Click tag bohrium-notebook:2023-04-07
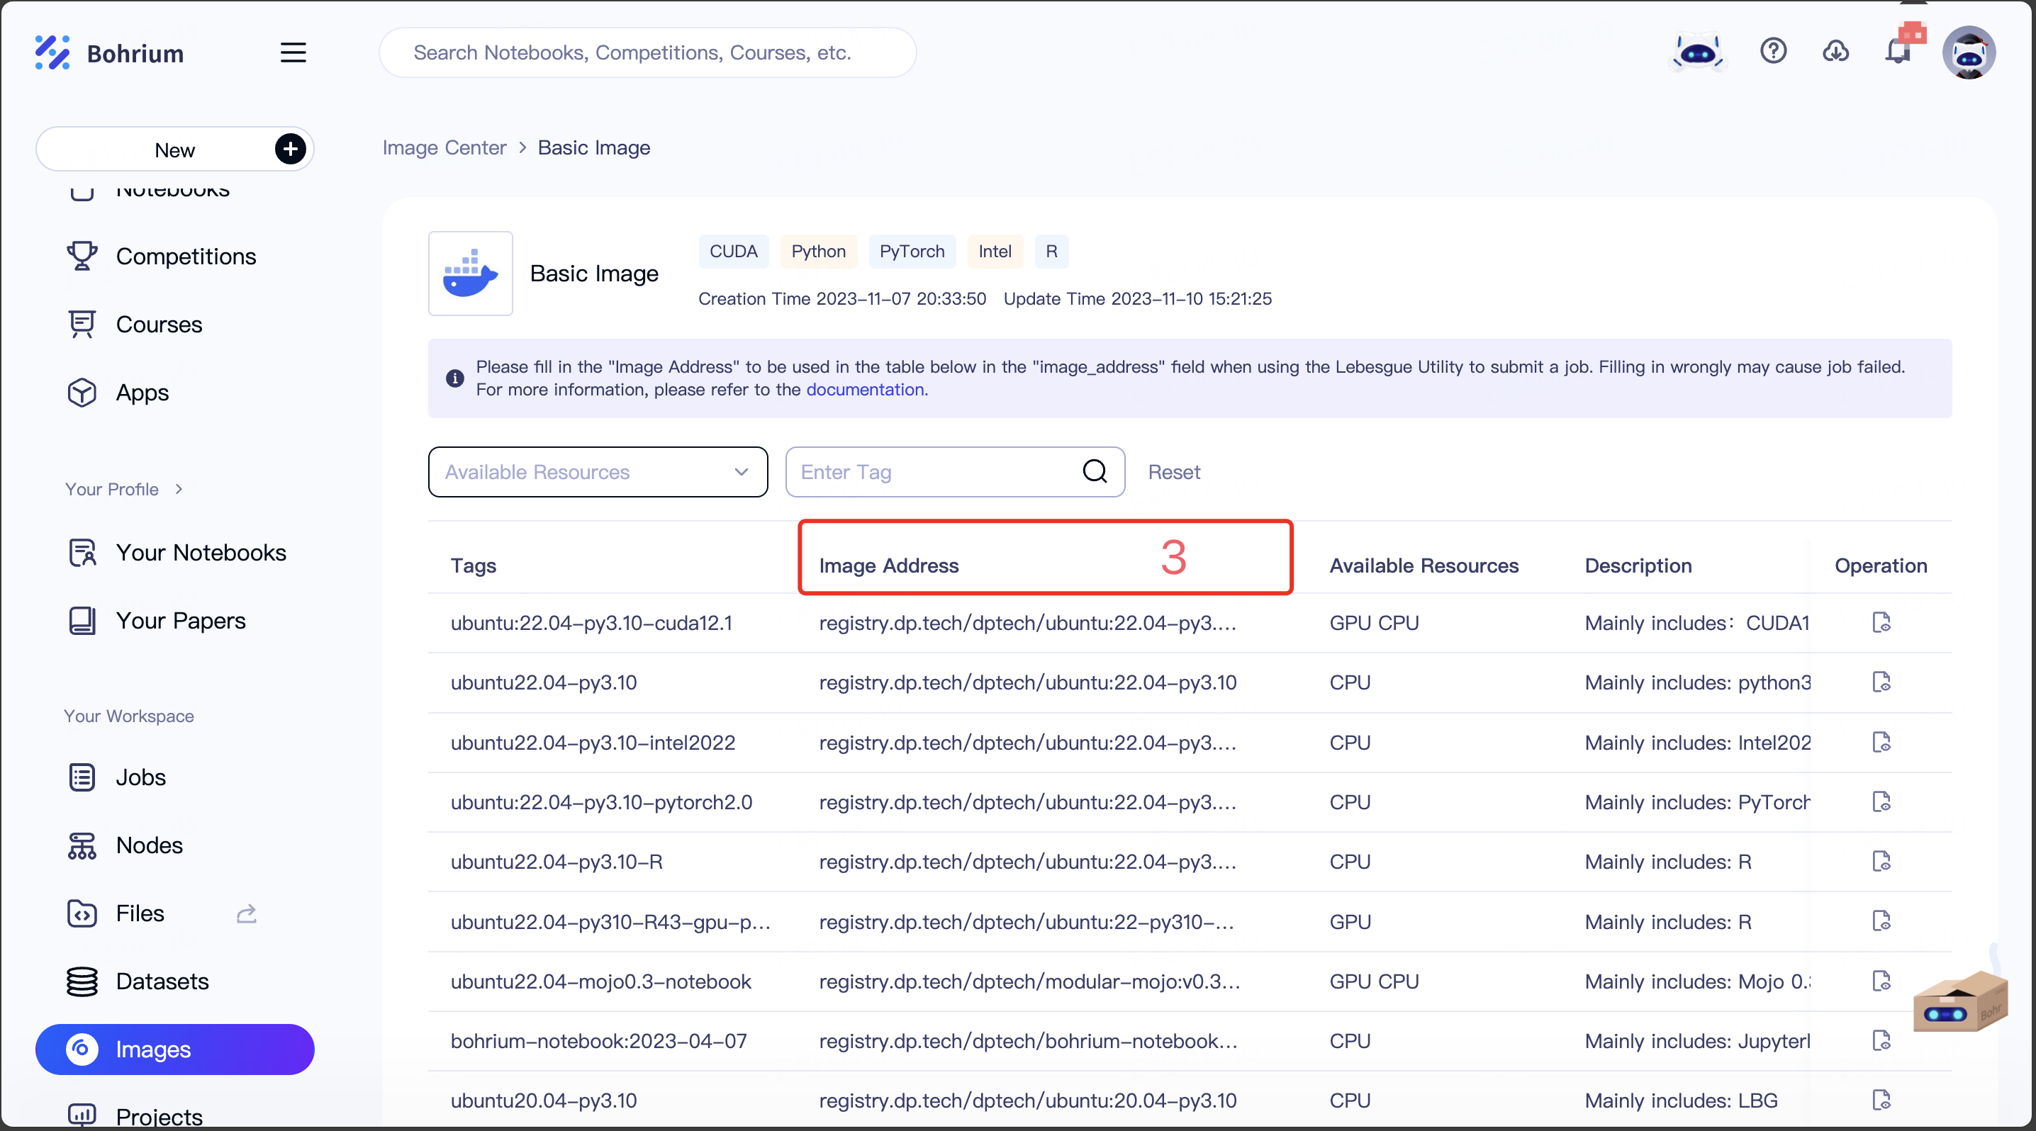Viewport: 2036px width, 1131px height. point(598,1041)
